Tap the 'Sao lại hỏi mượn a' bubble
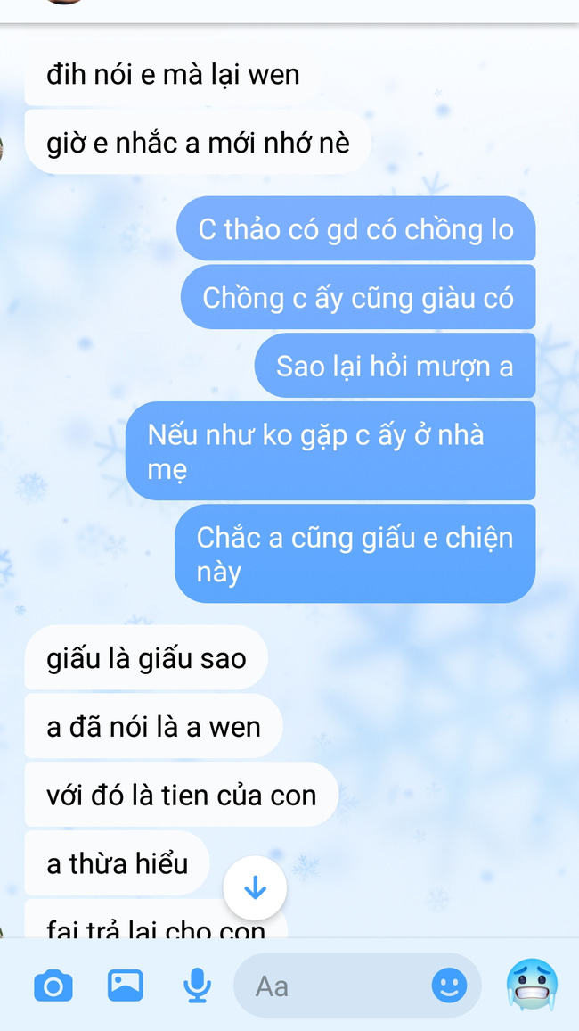Screen dimensions: 579x1031 (395, 366)
